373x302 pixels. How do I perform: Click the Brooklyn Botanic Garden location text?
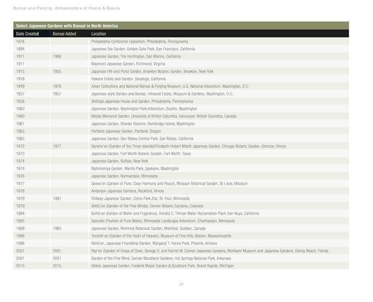coord(152,71)
